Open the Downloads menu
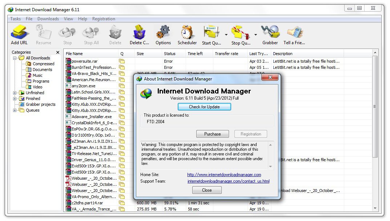The height and width of the screenshot is (221, 390). (x=48, y=18)
